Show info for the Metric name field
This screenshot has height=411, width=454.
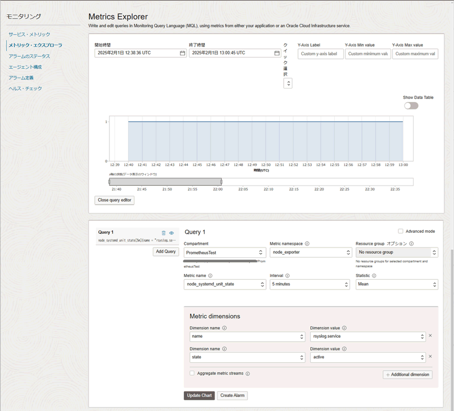[x=210, y=275]
